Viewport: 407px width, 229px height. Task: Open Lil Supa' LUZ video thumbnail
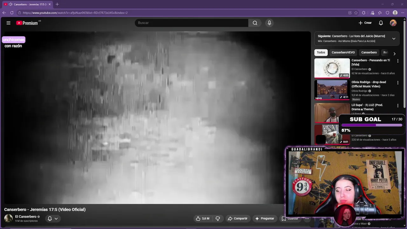pyautogui.click(x=332, y=113)
